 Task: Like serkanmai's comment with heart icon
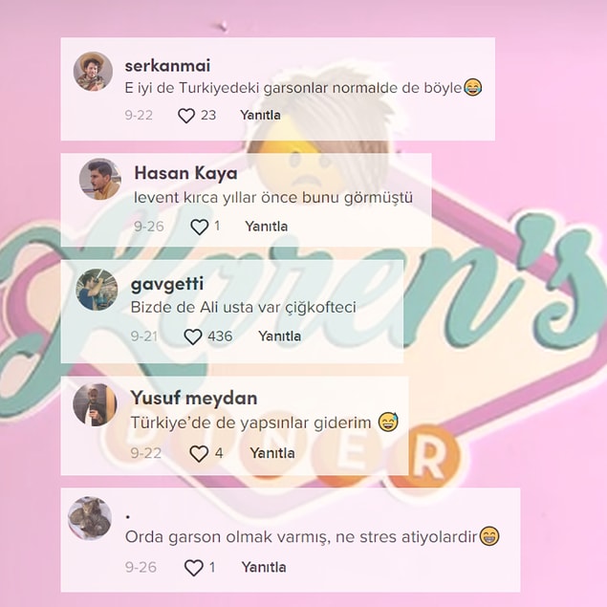tap(186, 116)
